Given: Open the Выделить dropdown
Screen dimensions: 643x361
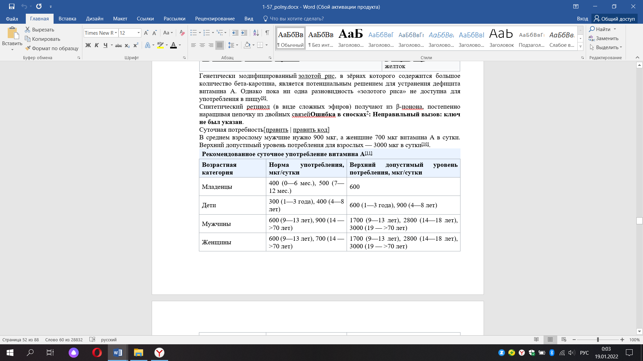Looking at the screenshot, I should point(605,47).
